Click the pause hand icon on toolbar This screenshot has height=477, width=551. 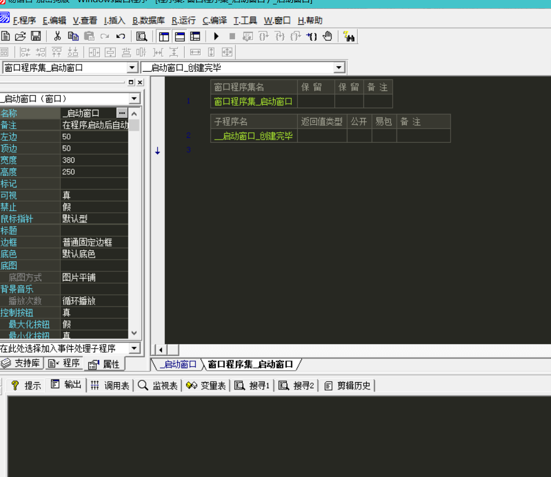coord(328,36)
